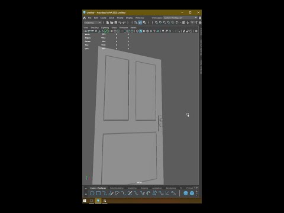The height and width of the screenshot is (213, 284).
Task: Open the Display menu
Action: (129, 18)
